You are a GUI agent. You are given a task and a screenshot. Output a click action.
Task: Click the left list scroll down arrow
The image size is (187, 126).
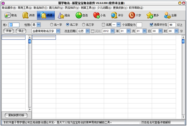click(x=30, y=109)
